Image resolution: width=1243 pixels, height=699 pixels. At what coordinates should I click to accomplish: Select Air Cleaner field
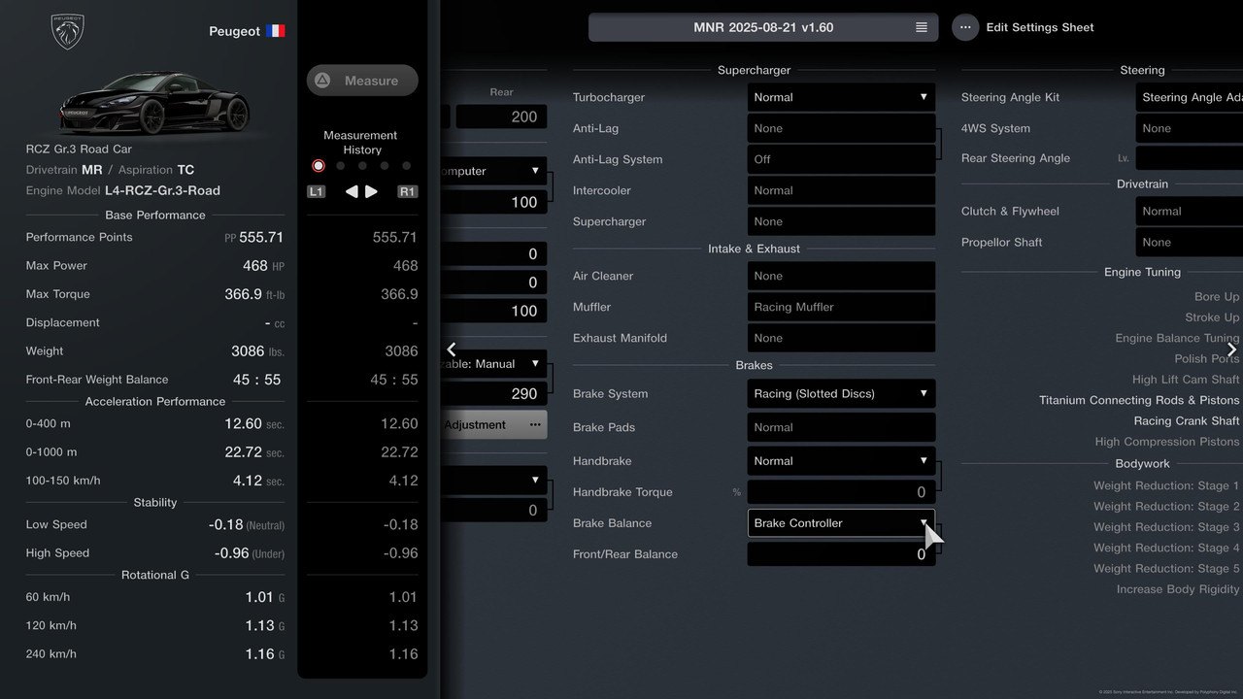841,276
